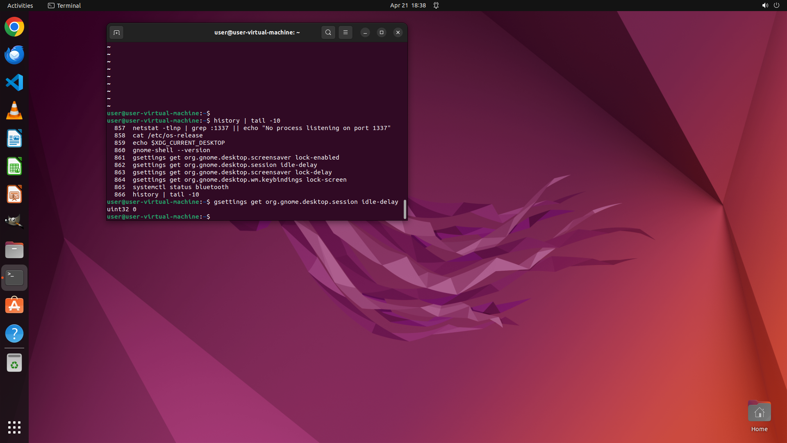Open GIMP image editor
The width and height of the screenshot is (787, 443).
tap(14, 222)
